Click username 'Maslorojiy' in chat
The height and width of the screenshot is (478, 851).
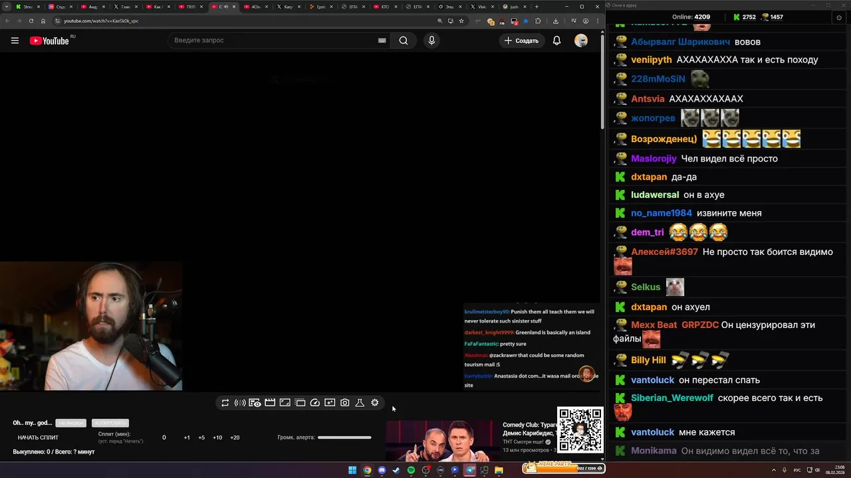(x=654, y=159)
